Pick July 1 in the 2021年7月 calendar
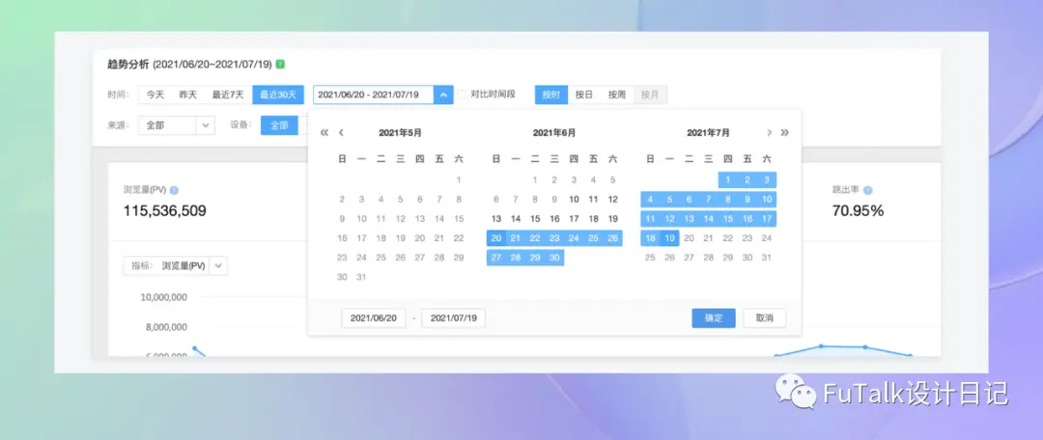 (728, 179)
